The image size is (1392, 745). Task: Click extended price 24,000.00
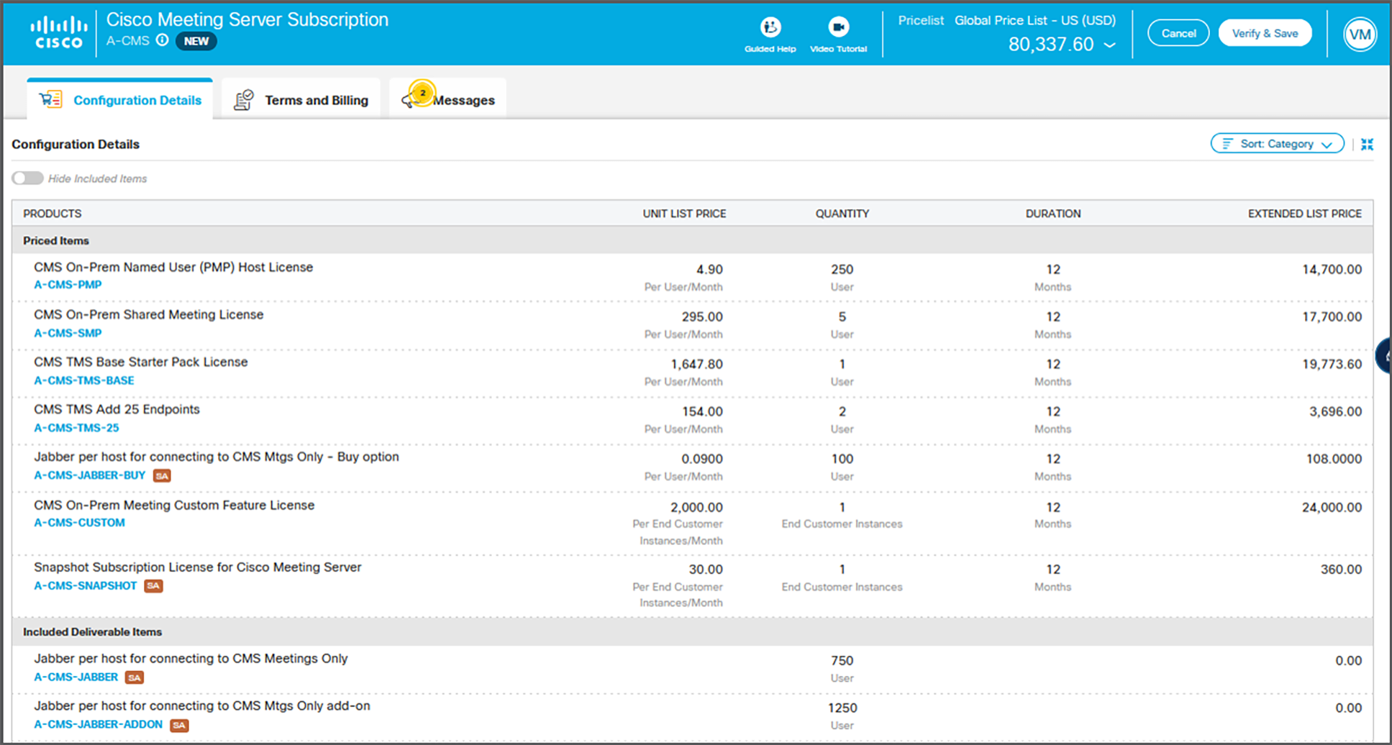click(1332, 508)
